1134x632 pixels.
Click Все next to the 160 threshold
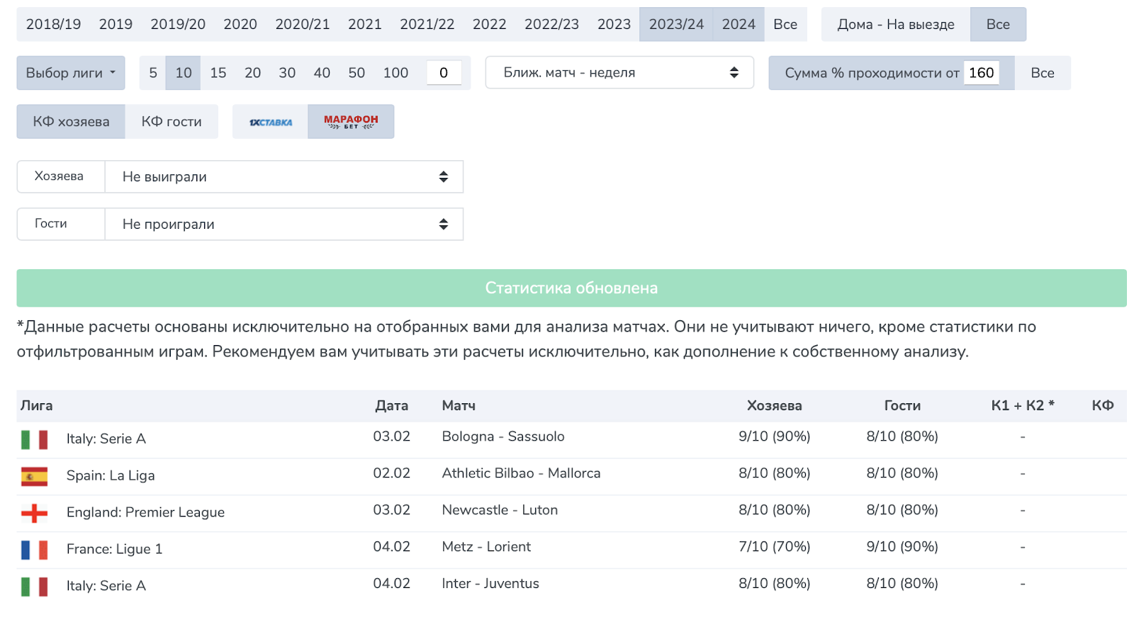[1043, 73]
